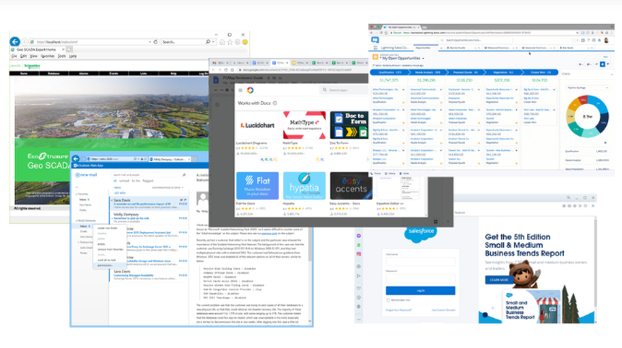
Task: Open the Favorites star in the Geo SCADA browser
Action: (x=230, y=42)
